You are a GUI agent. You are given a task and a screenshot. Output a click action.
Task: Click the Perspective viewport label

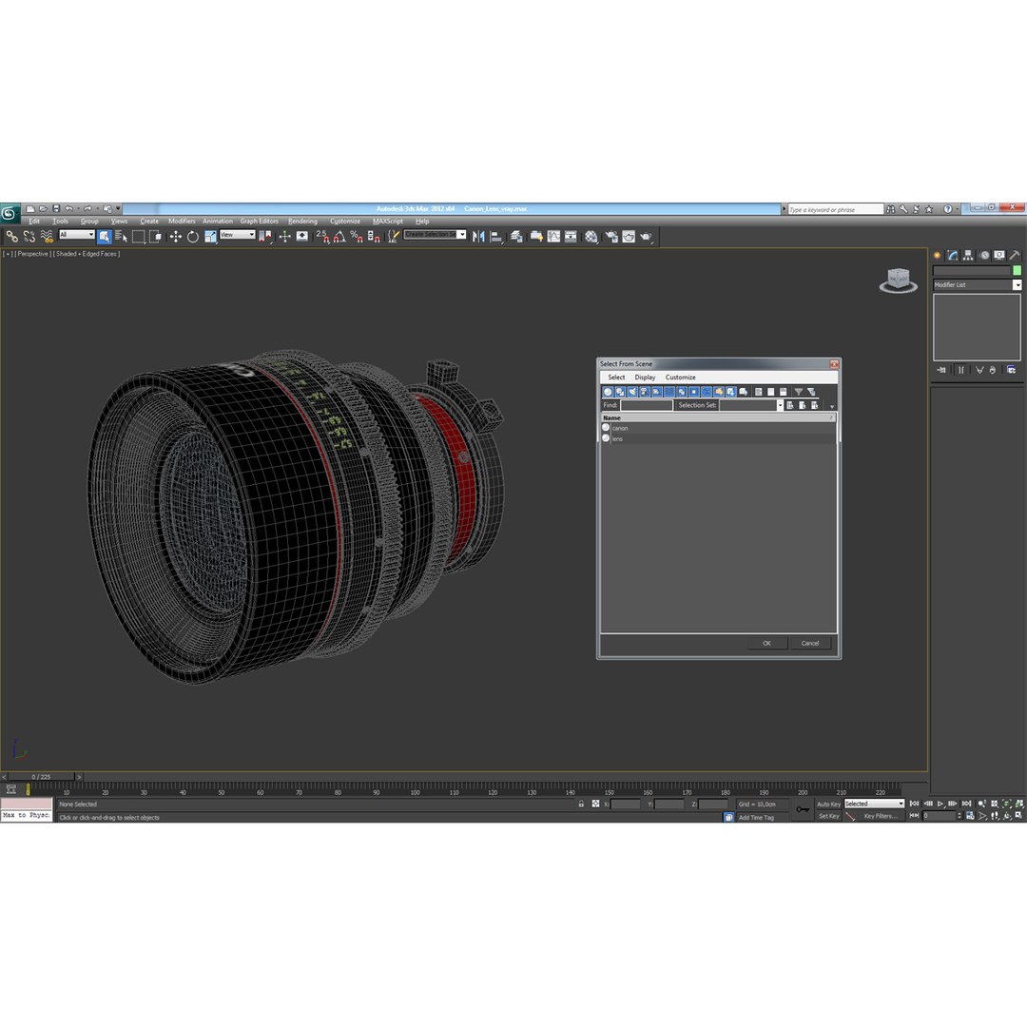coord(32,254)
